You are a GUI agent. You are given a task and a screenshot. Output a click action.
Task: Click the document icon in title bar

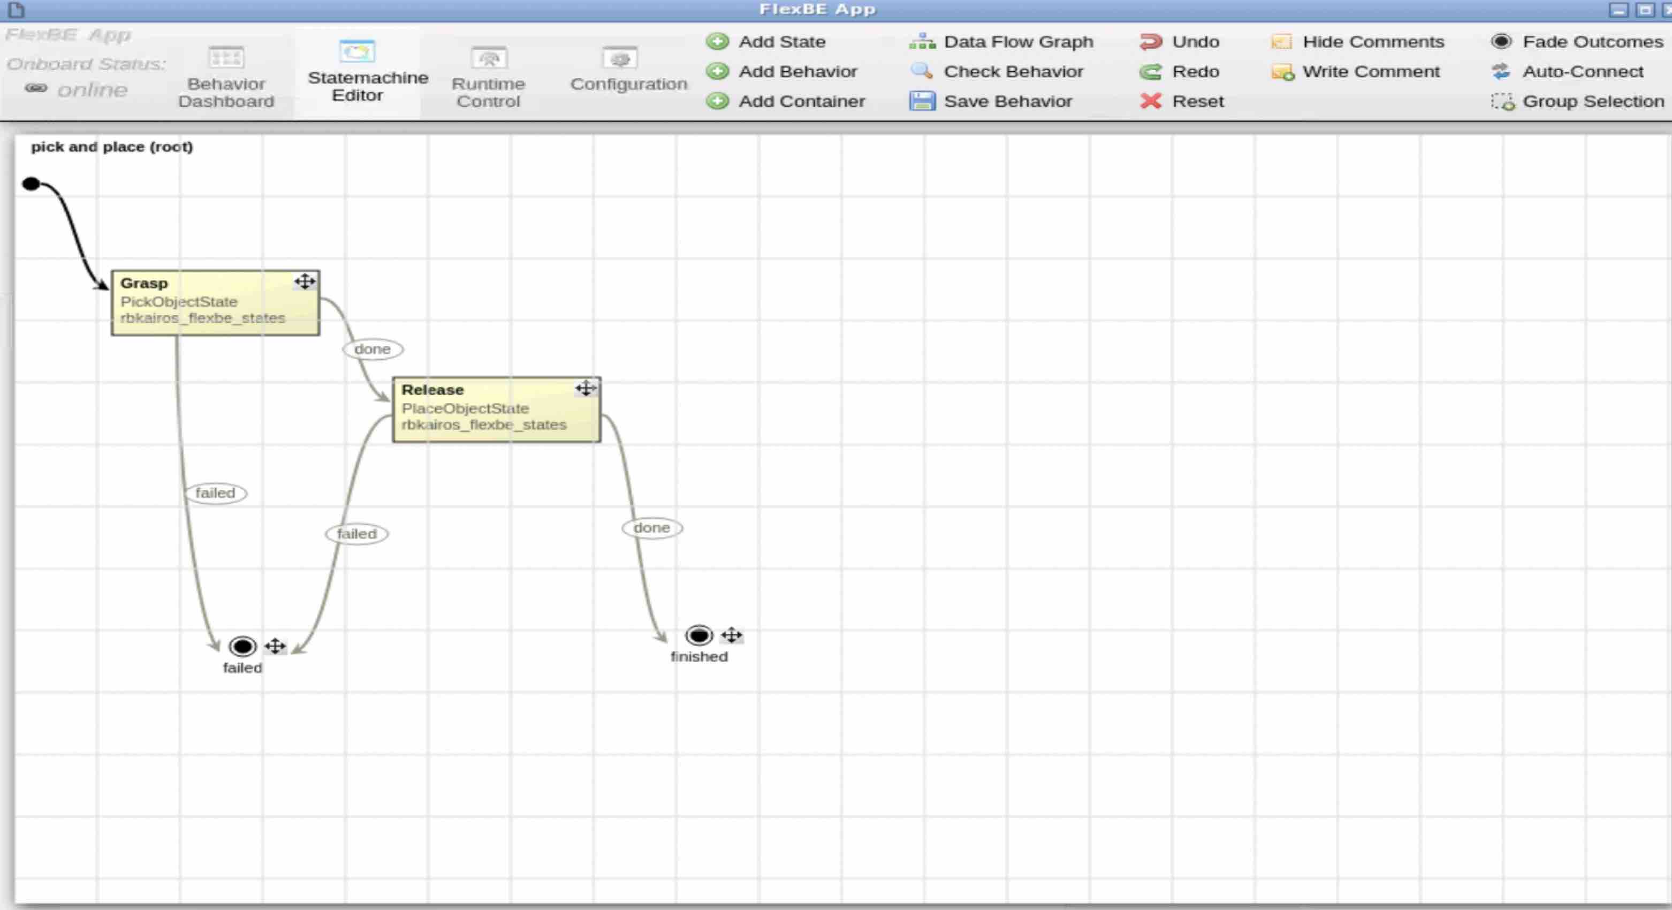point(16,10)
